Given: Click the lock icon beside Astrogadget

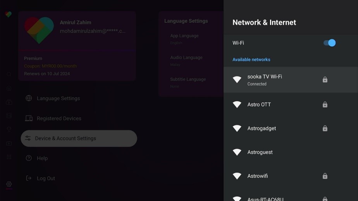Looking at the screenshot, I should [325, 128].
